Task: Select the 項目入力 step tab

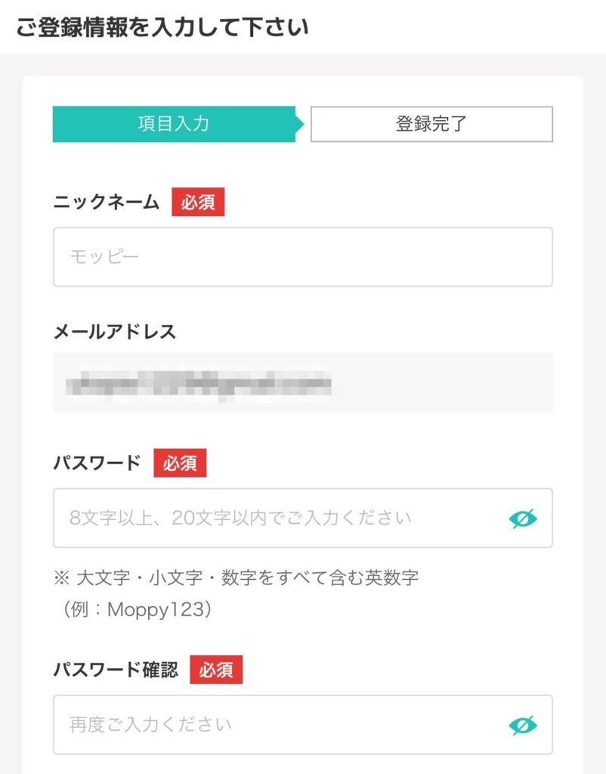Action: [x=174, y=124]
